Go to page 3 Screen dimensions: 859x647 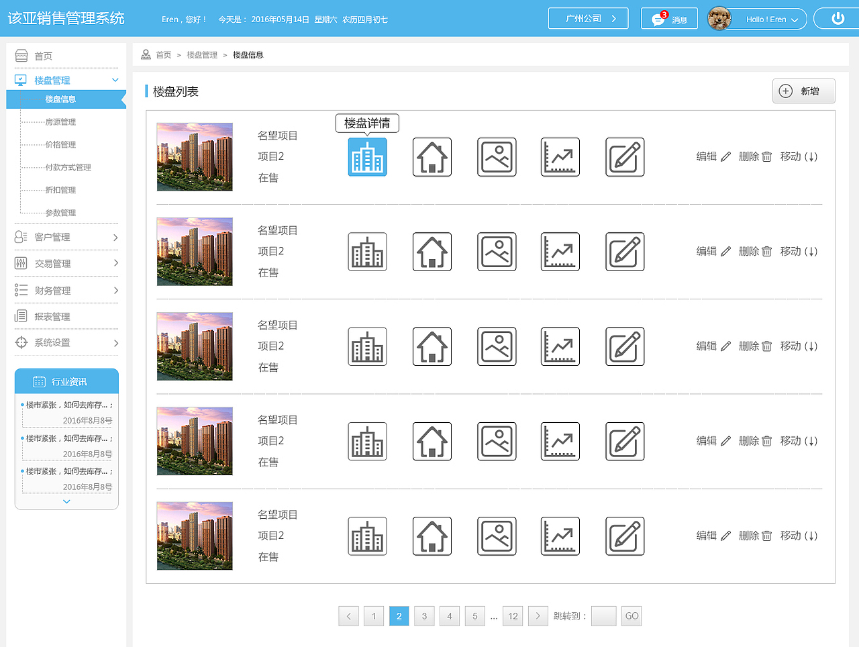pyautogui.click(x=424, y=616)
